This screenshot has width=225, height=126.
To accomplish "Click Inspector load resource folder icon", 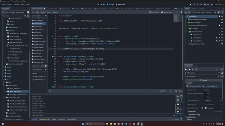I will coord(189,69).
